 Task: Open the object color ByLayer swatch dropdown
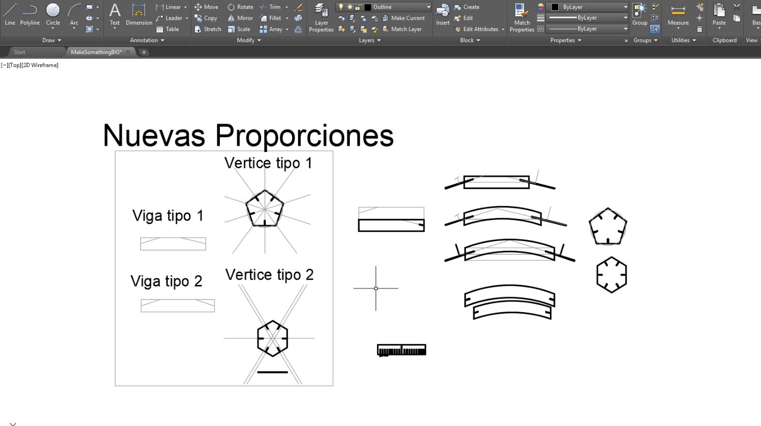[588, 7]
